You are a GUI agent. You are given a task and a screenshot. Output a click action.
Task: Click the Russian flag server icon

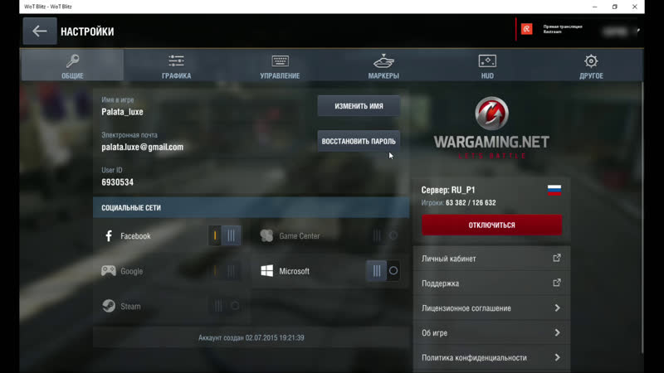[x=554, y=190]
